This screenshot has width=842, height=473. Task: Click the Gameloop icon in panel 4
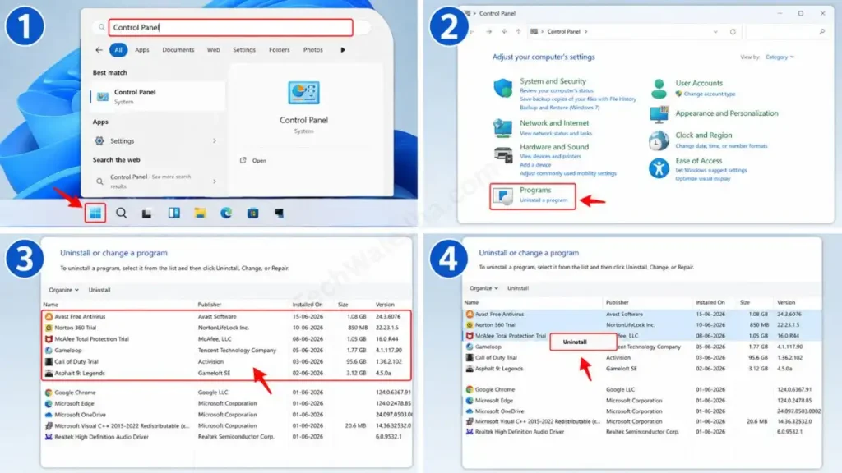(470, 347)
